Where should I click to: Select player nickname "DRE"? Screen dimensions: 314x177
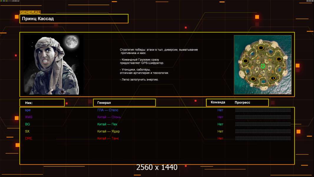[29, 138]
